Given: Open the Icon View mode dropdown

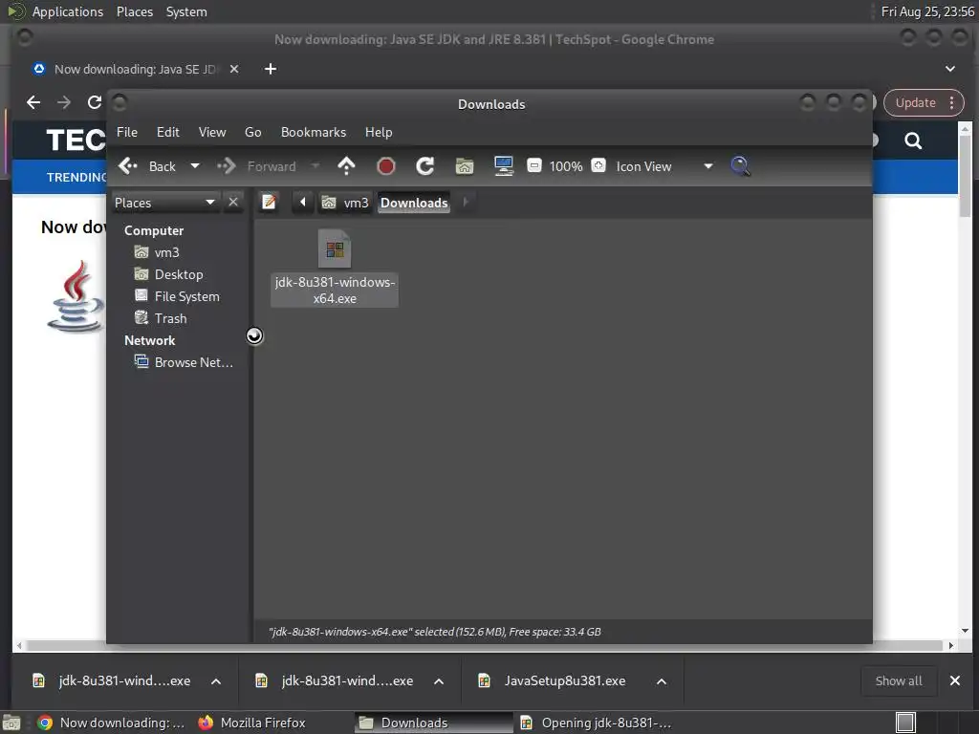Looking at the screenshot, I should tap(664, 166).
